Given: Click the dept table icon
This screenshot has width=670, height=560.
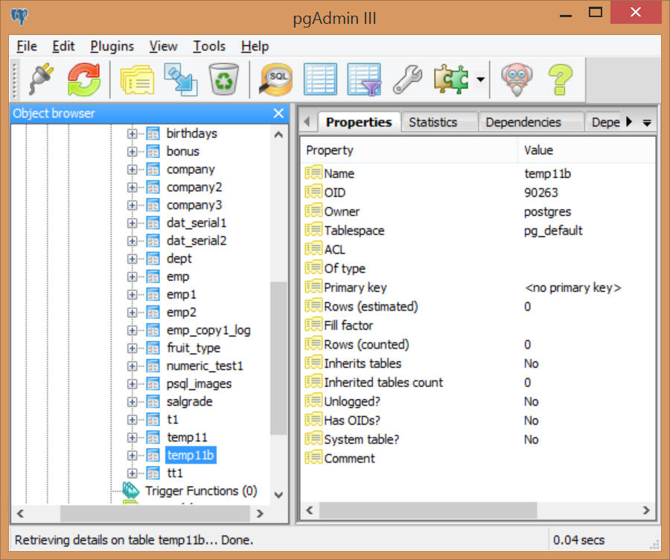Looking at the screenshot, I should (x=153, y=258).
